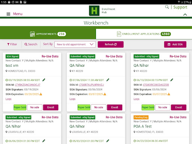Click the magnifier search icon near Support
Screen dimensions: 192x144
[167, 7]
